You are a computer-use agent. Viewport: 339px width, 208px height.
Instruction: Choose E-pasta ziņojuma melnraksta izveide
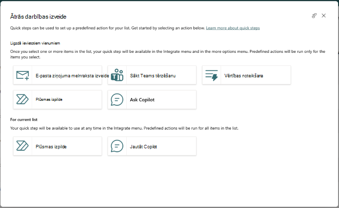click(58, 75)
